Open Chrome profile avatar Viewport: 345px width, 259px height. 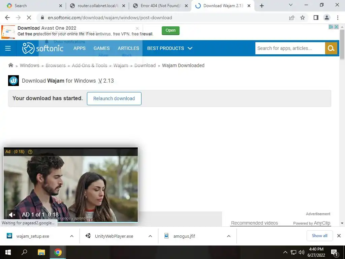coord(327,18)
